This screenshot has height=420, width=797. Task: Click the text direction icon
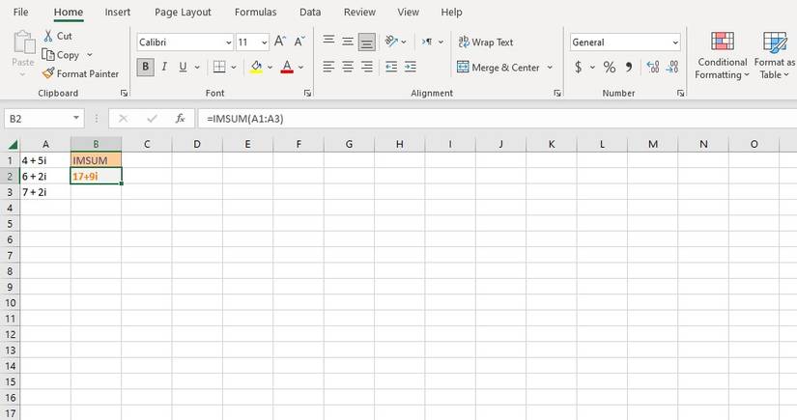coord(427,42)
